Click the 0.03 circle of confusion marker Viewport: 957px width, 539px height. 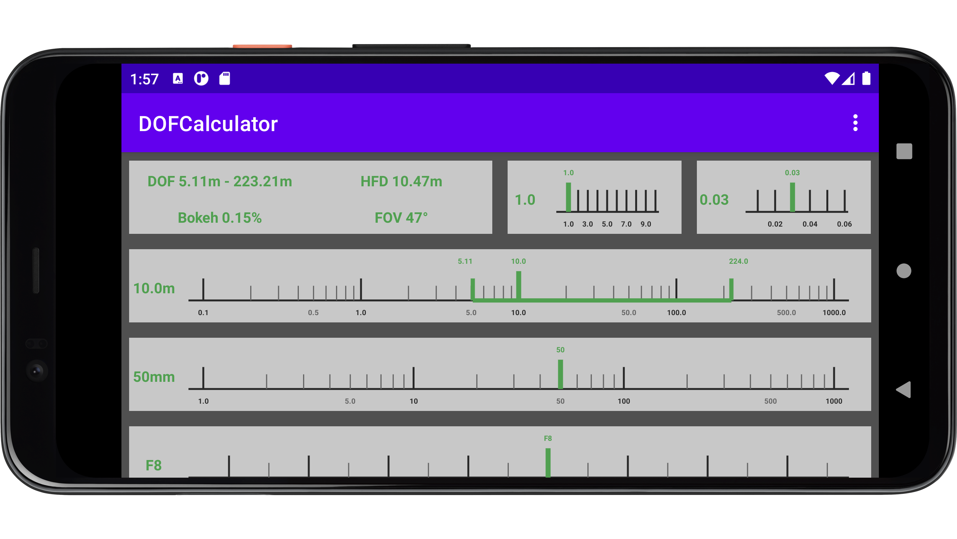click(792, 197)
